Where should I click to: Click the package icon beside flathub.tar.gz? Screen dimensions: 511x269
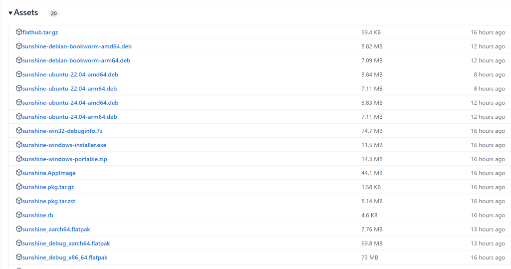(x=19, y=32)
